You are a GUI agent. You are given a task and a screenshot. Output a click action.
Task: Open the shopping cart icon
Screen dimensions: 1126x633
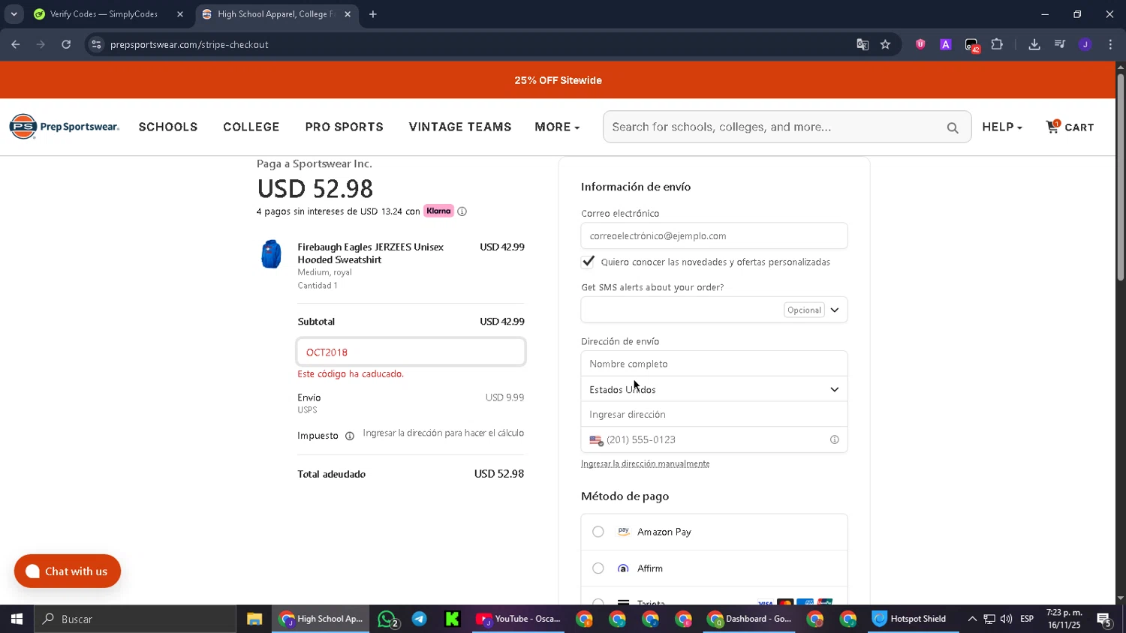[1052, 126]
